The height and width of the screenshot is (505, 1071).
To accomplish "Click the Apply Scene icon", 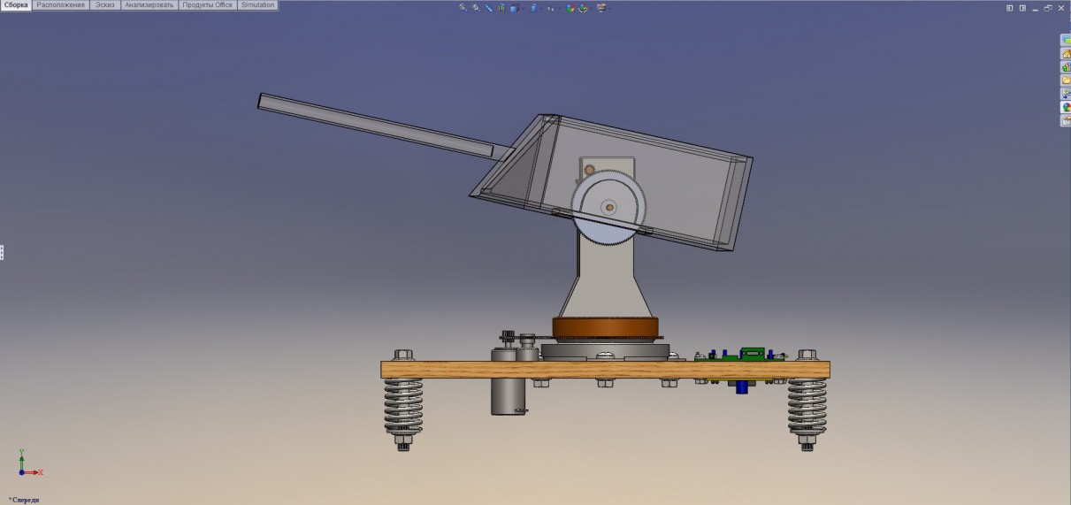I will [583, 8].
